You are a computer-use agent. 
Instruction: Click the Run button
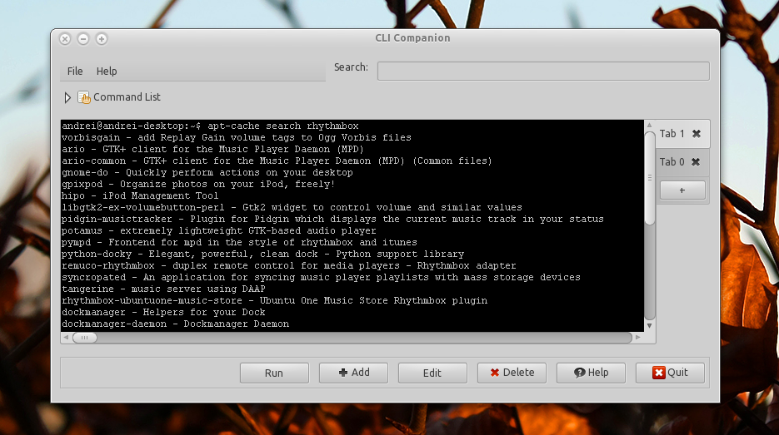point(274,373)
